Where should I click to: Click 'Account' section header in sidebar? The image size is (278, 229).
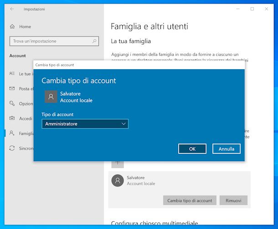coord(18,56)
